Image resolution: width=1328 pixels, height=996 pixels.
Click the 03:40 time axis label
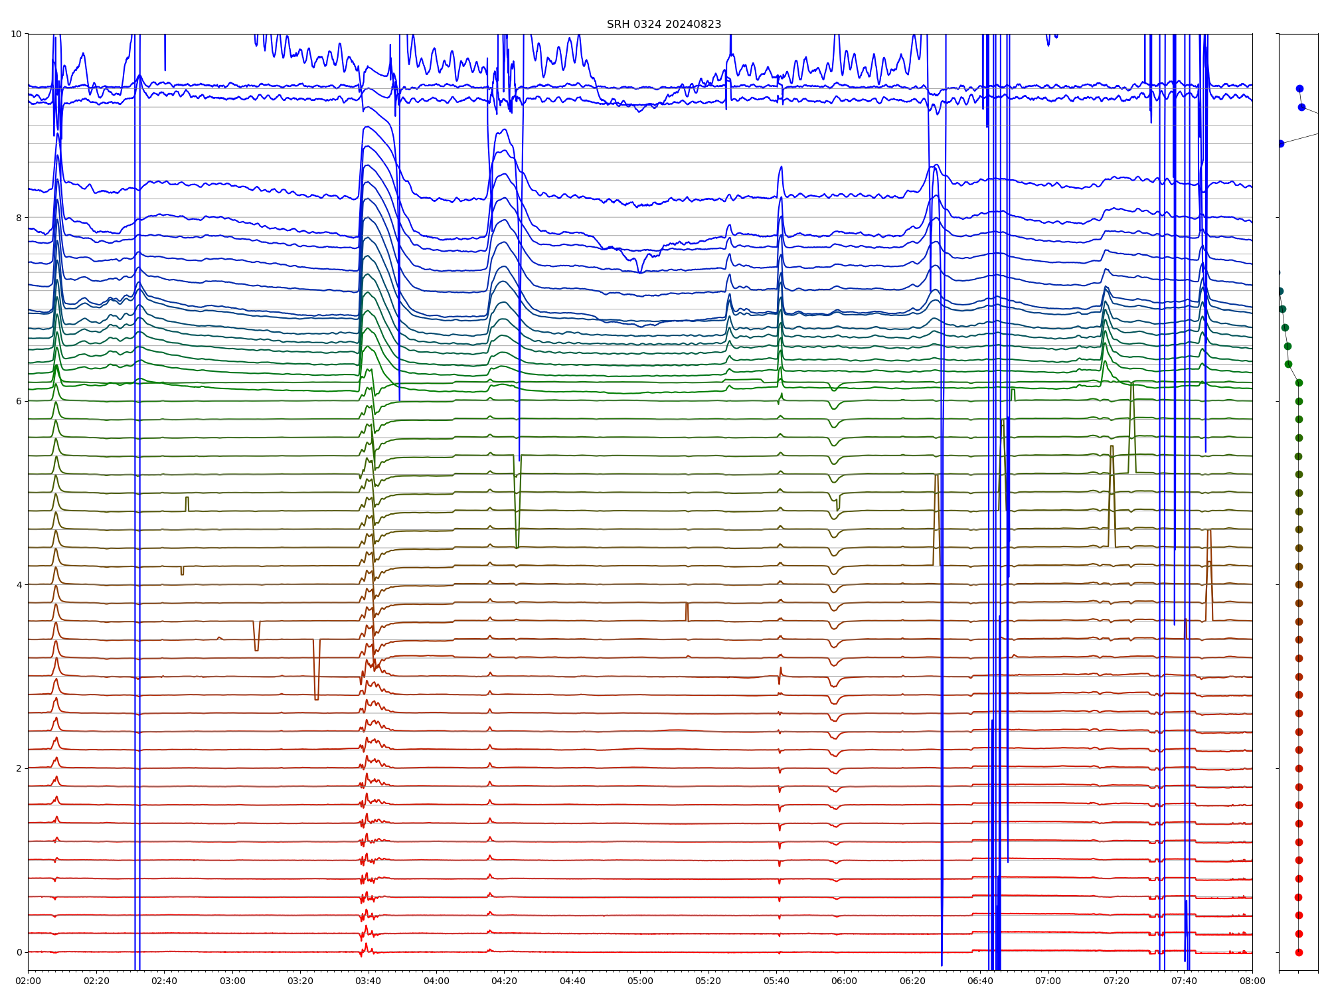point(368,981)
